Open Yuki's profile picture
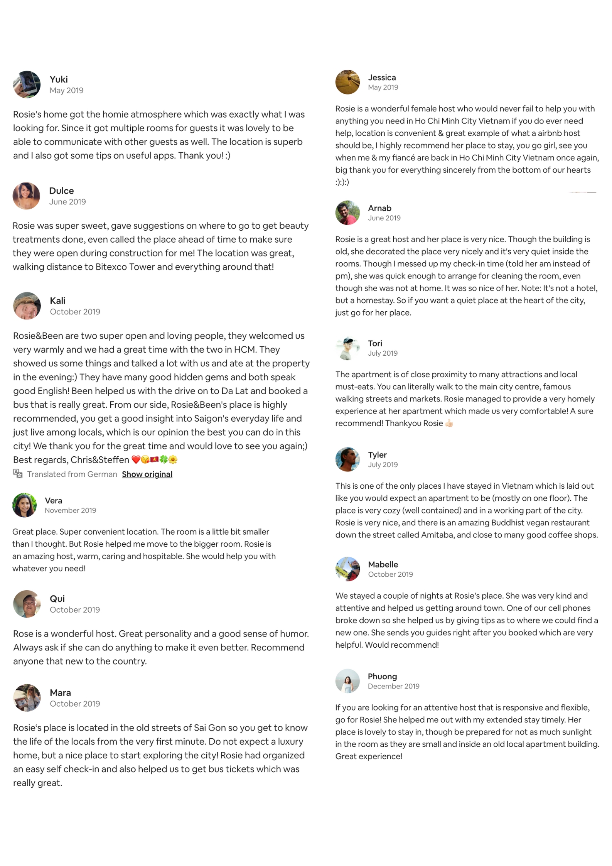 [27, 84]
